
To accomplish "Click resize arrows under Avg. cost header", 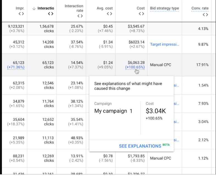I will click(110, 14).
